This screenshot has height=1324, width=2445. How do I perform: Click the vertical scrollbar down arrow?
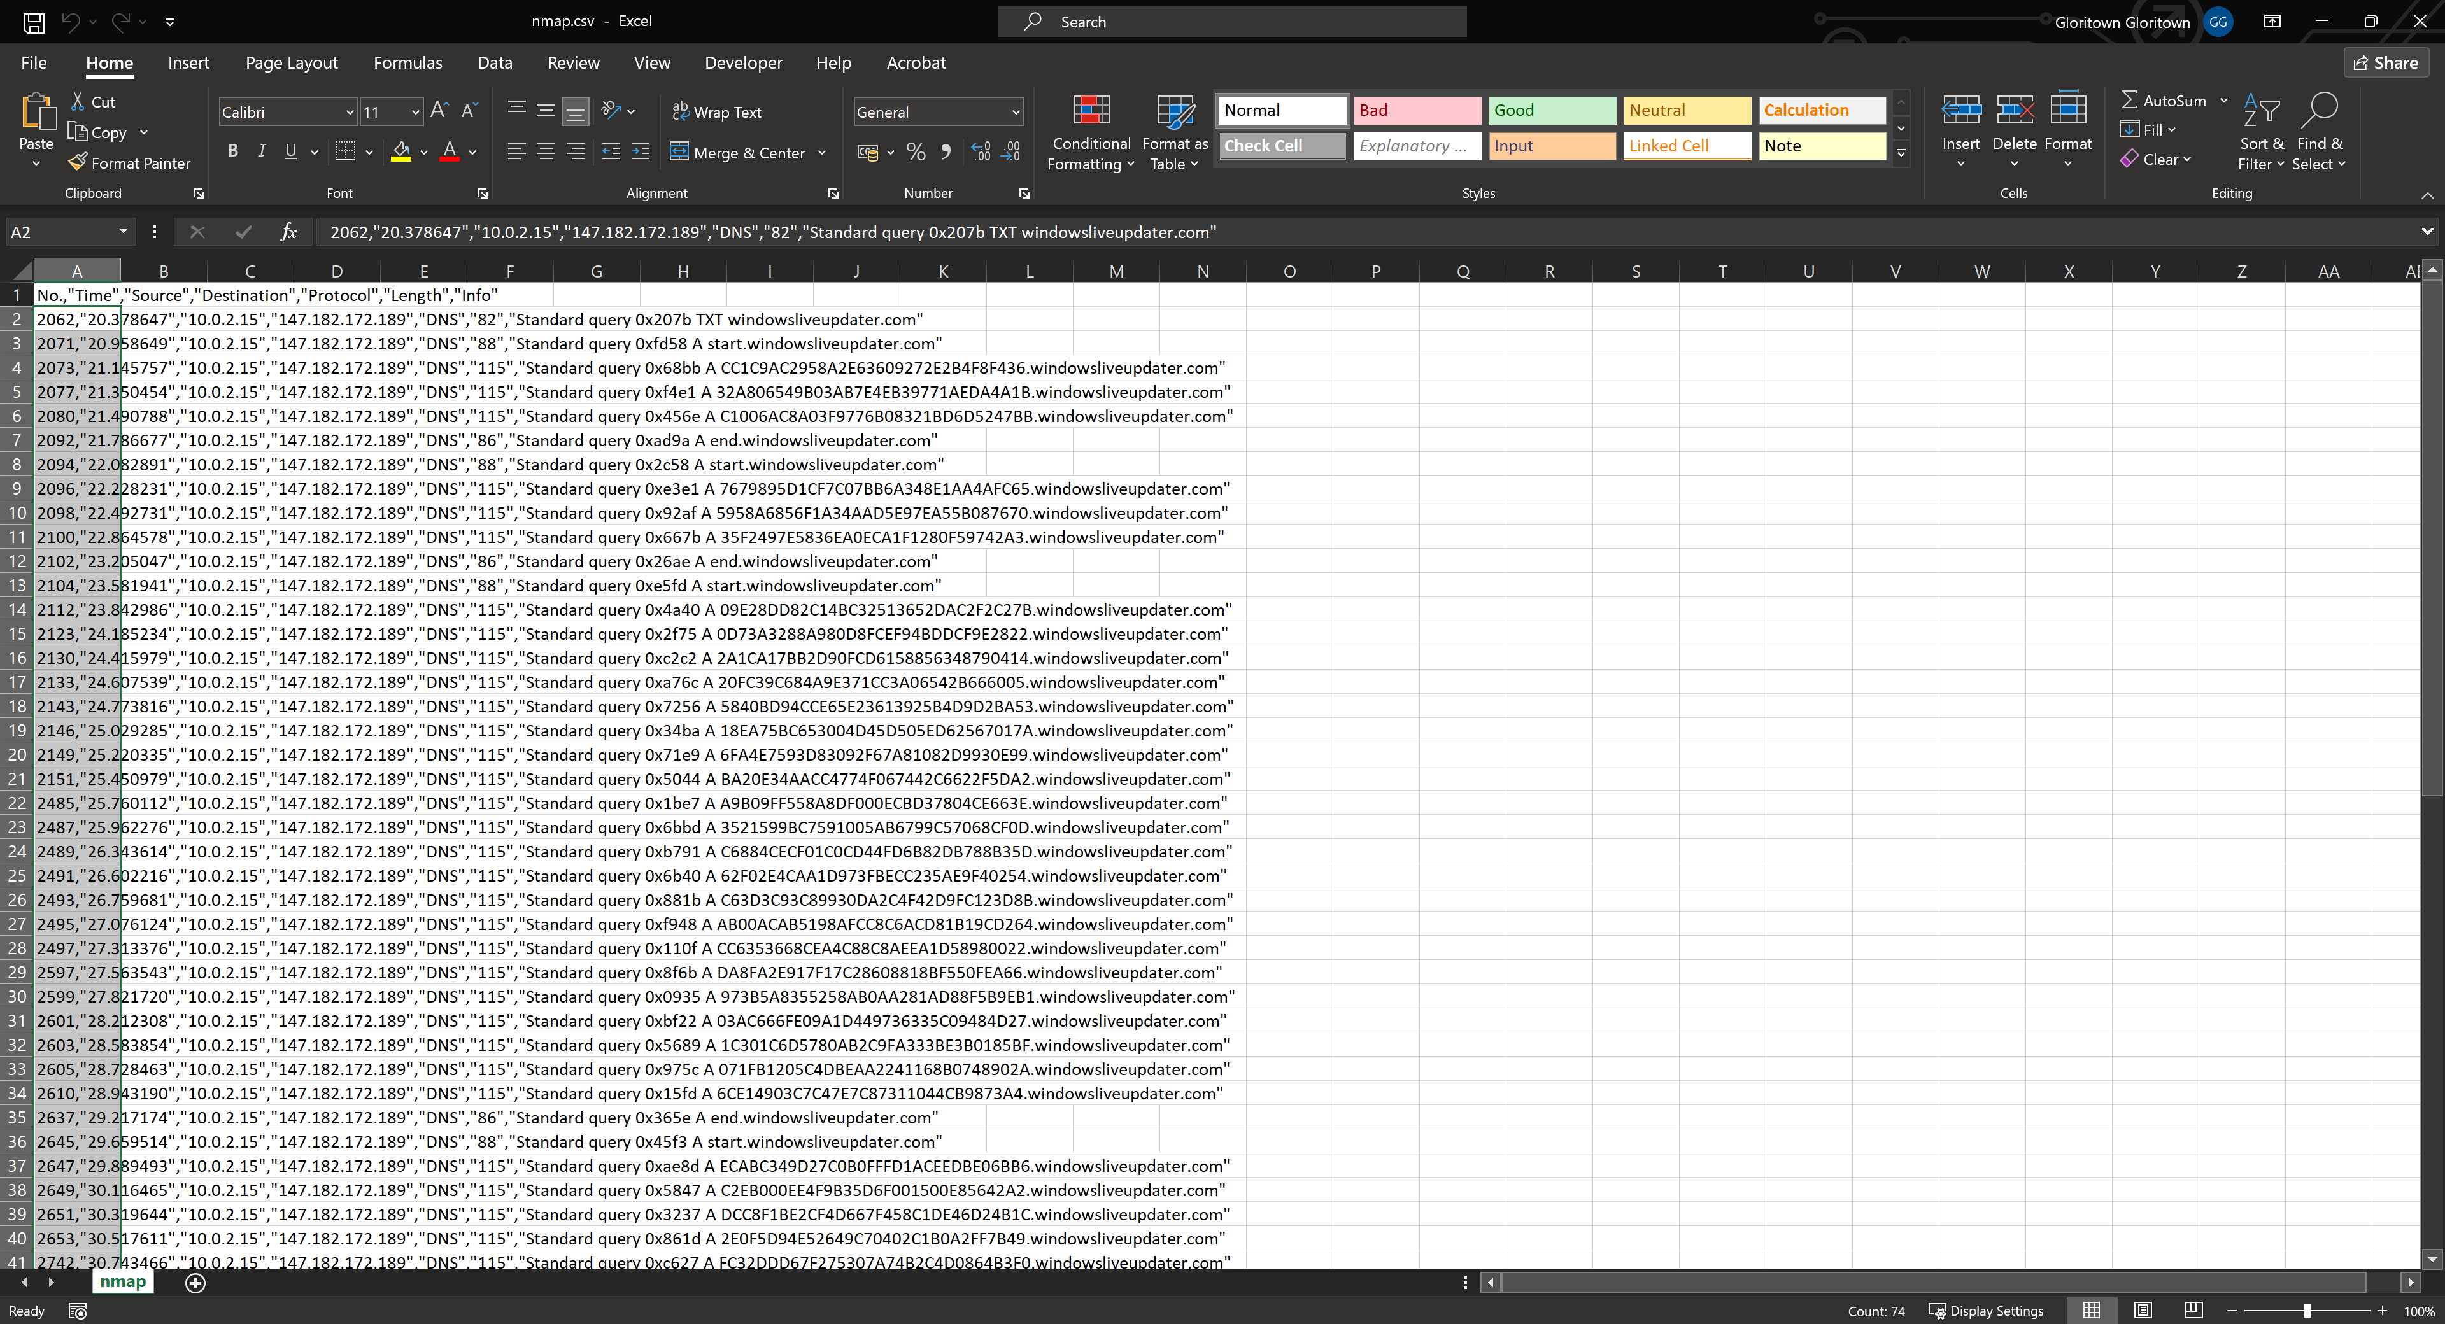[2432, 1258]
